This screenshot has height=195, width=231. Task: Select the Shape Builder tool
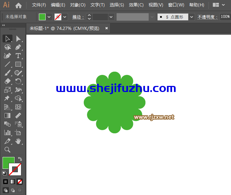click(18, 98)
